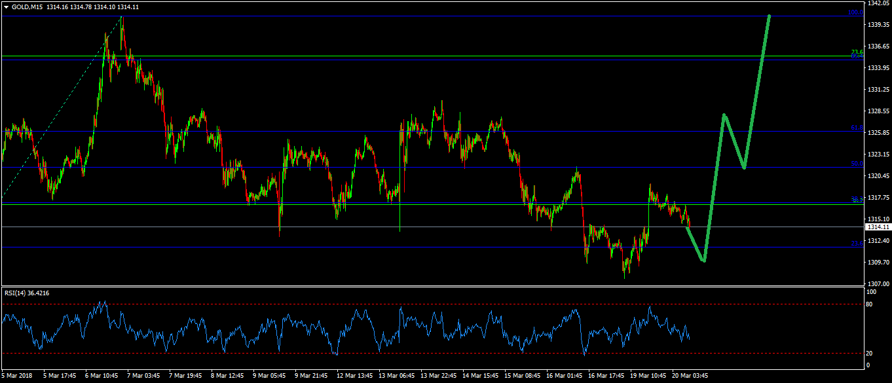Click the 1328.55 price on the scale
Image resolution: width=892 pixels, height=383 pixels.
877,111
